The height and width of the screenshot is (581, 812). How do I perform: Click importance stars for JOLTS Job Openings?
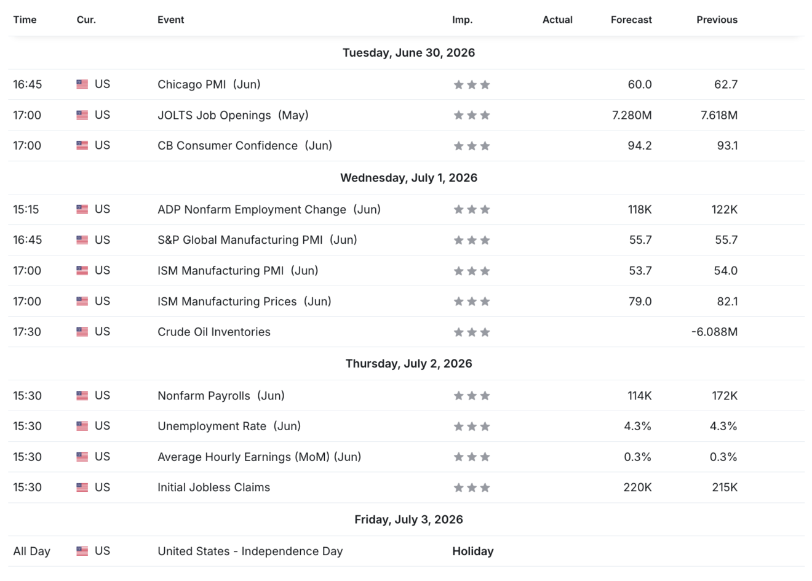pos(472,115)
